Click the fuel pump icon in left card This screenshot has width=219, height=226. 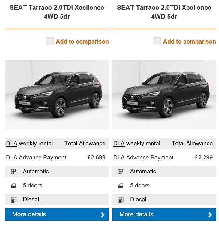13,200
